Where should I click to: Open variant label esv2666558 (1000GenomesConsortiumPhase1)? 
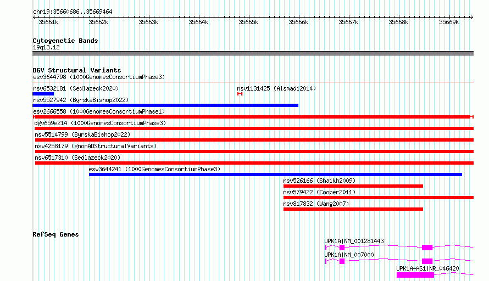[99, 111]
